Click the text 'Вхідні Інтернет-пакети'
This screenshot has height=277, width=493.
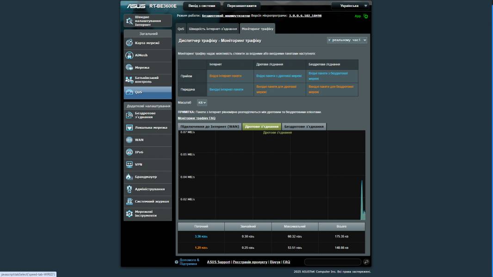225,76
